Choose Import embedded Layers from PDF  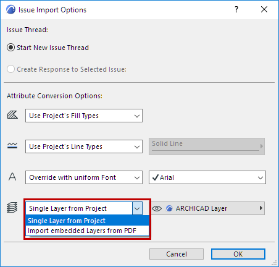pyautogui.click(x=88, y=231)
